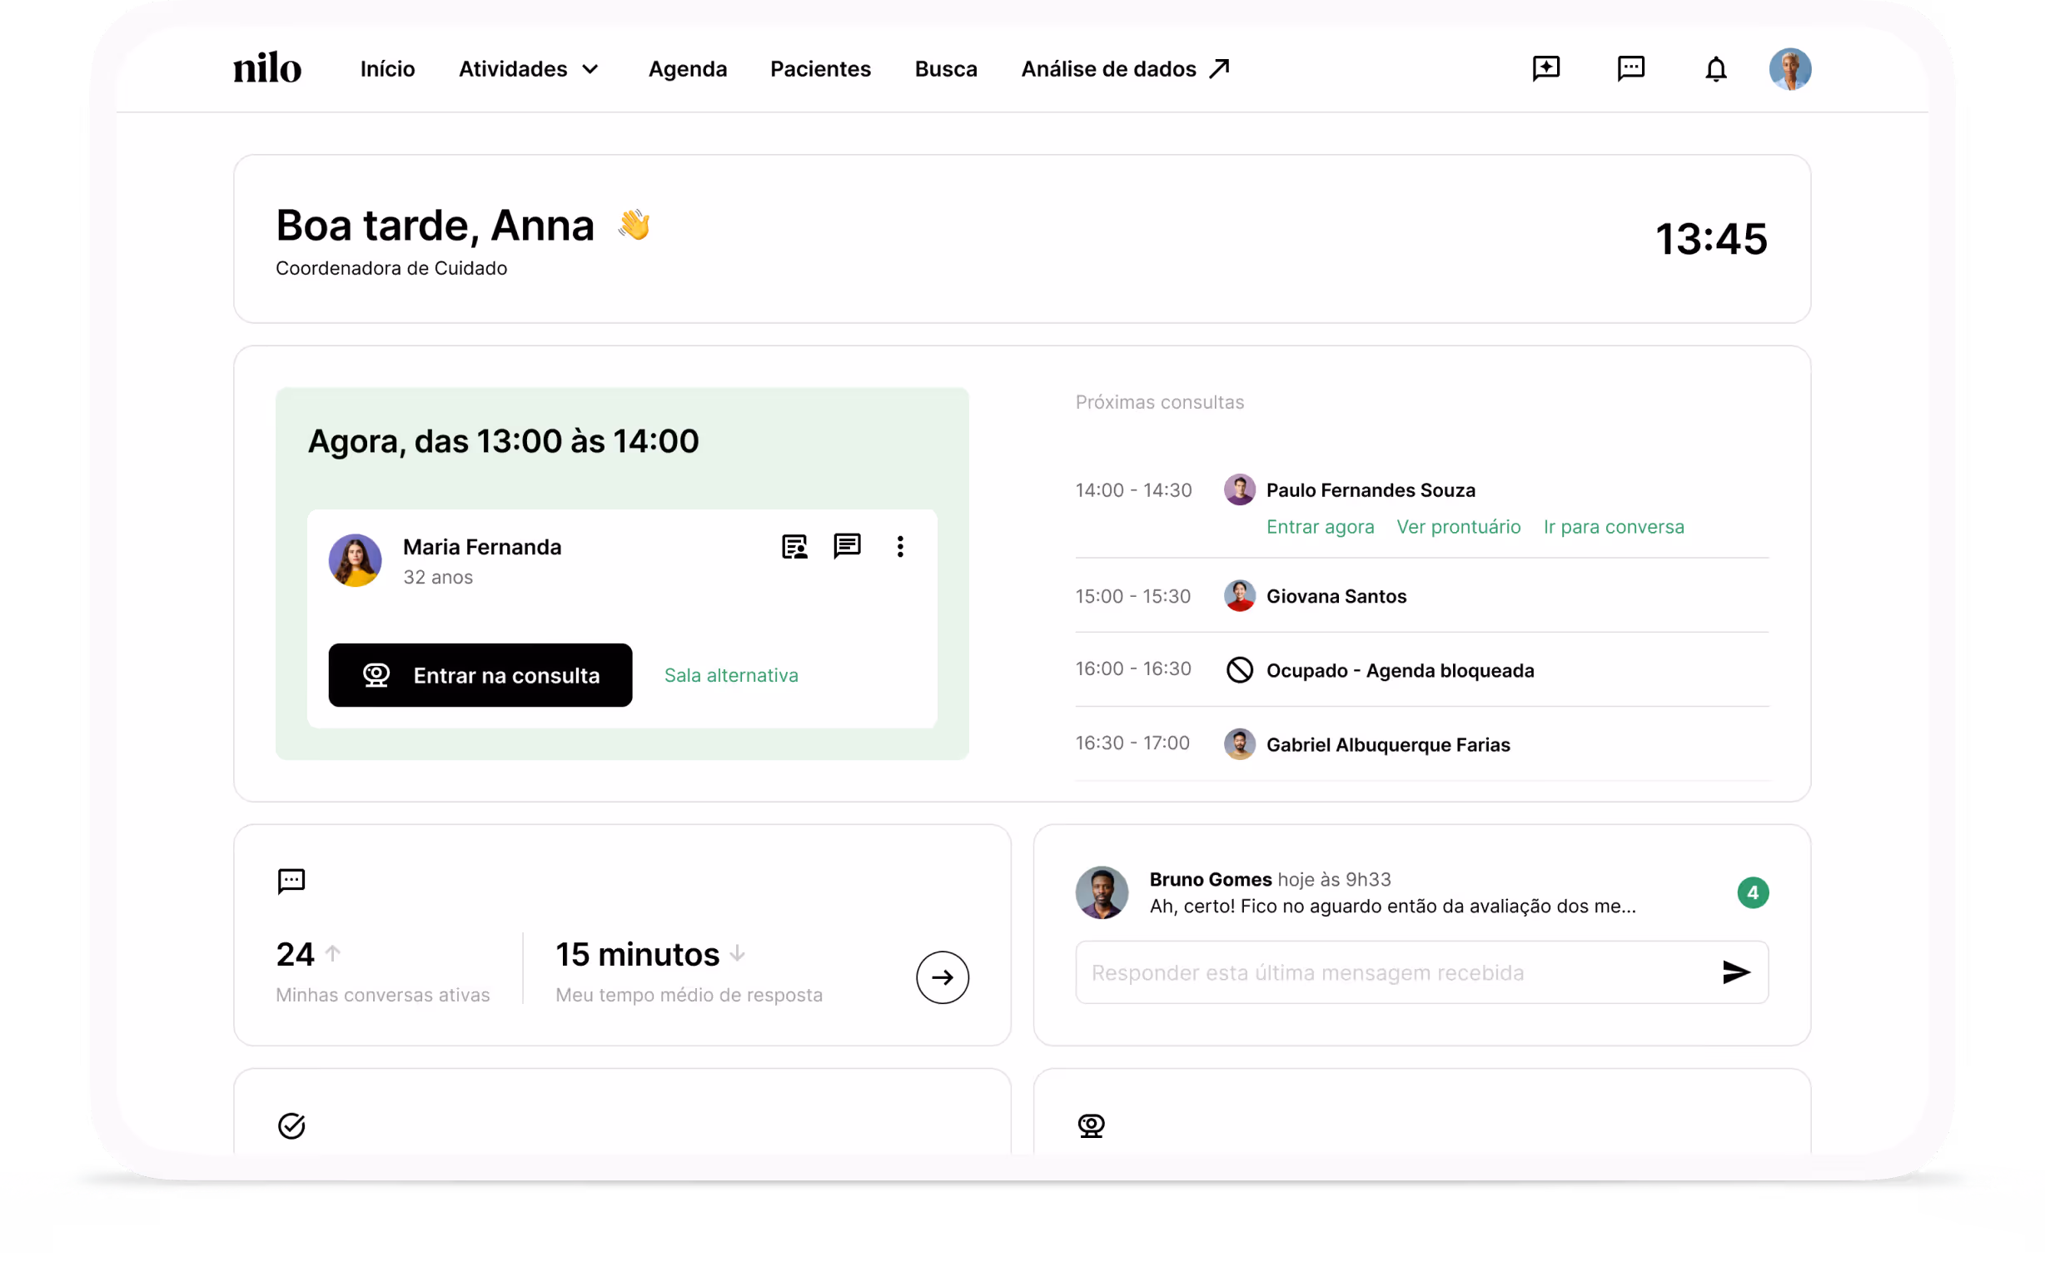The image size is (2045, 1277).
Task: Open the Pacientes menu item
Action: click(x=819, y=68)
